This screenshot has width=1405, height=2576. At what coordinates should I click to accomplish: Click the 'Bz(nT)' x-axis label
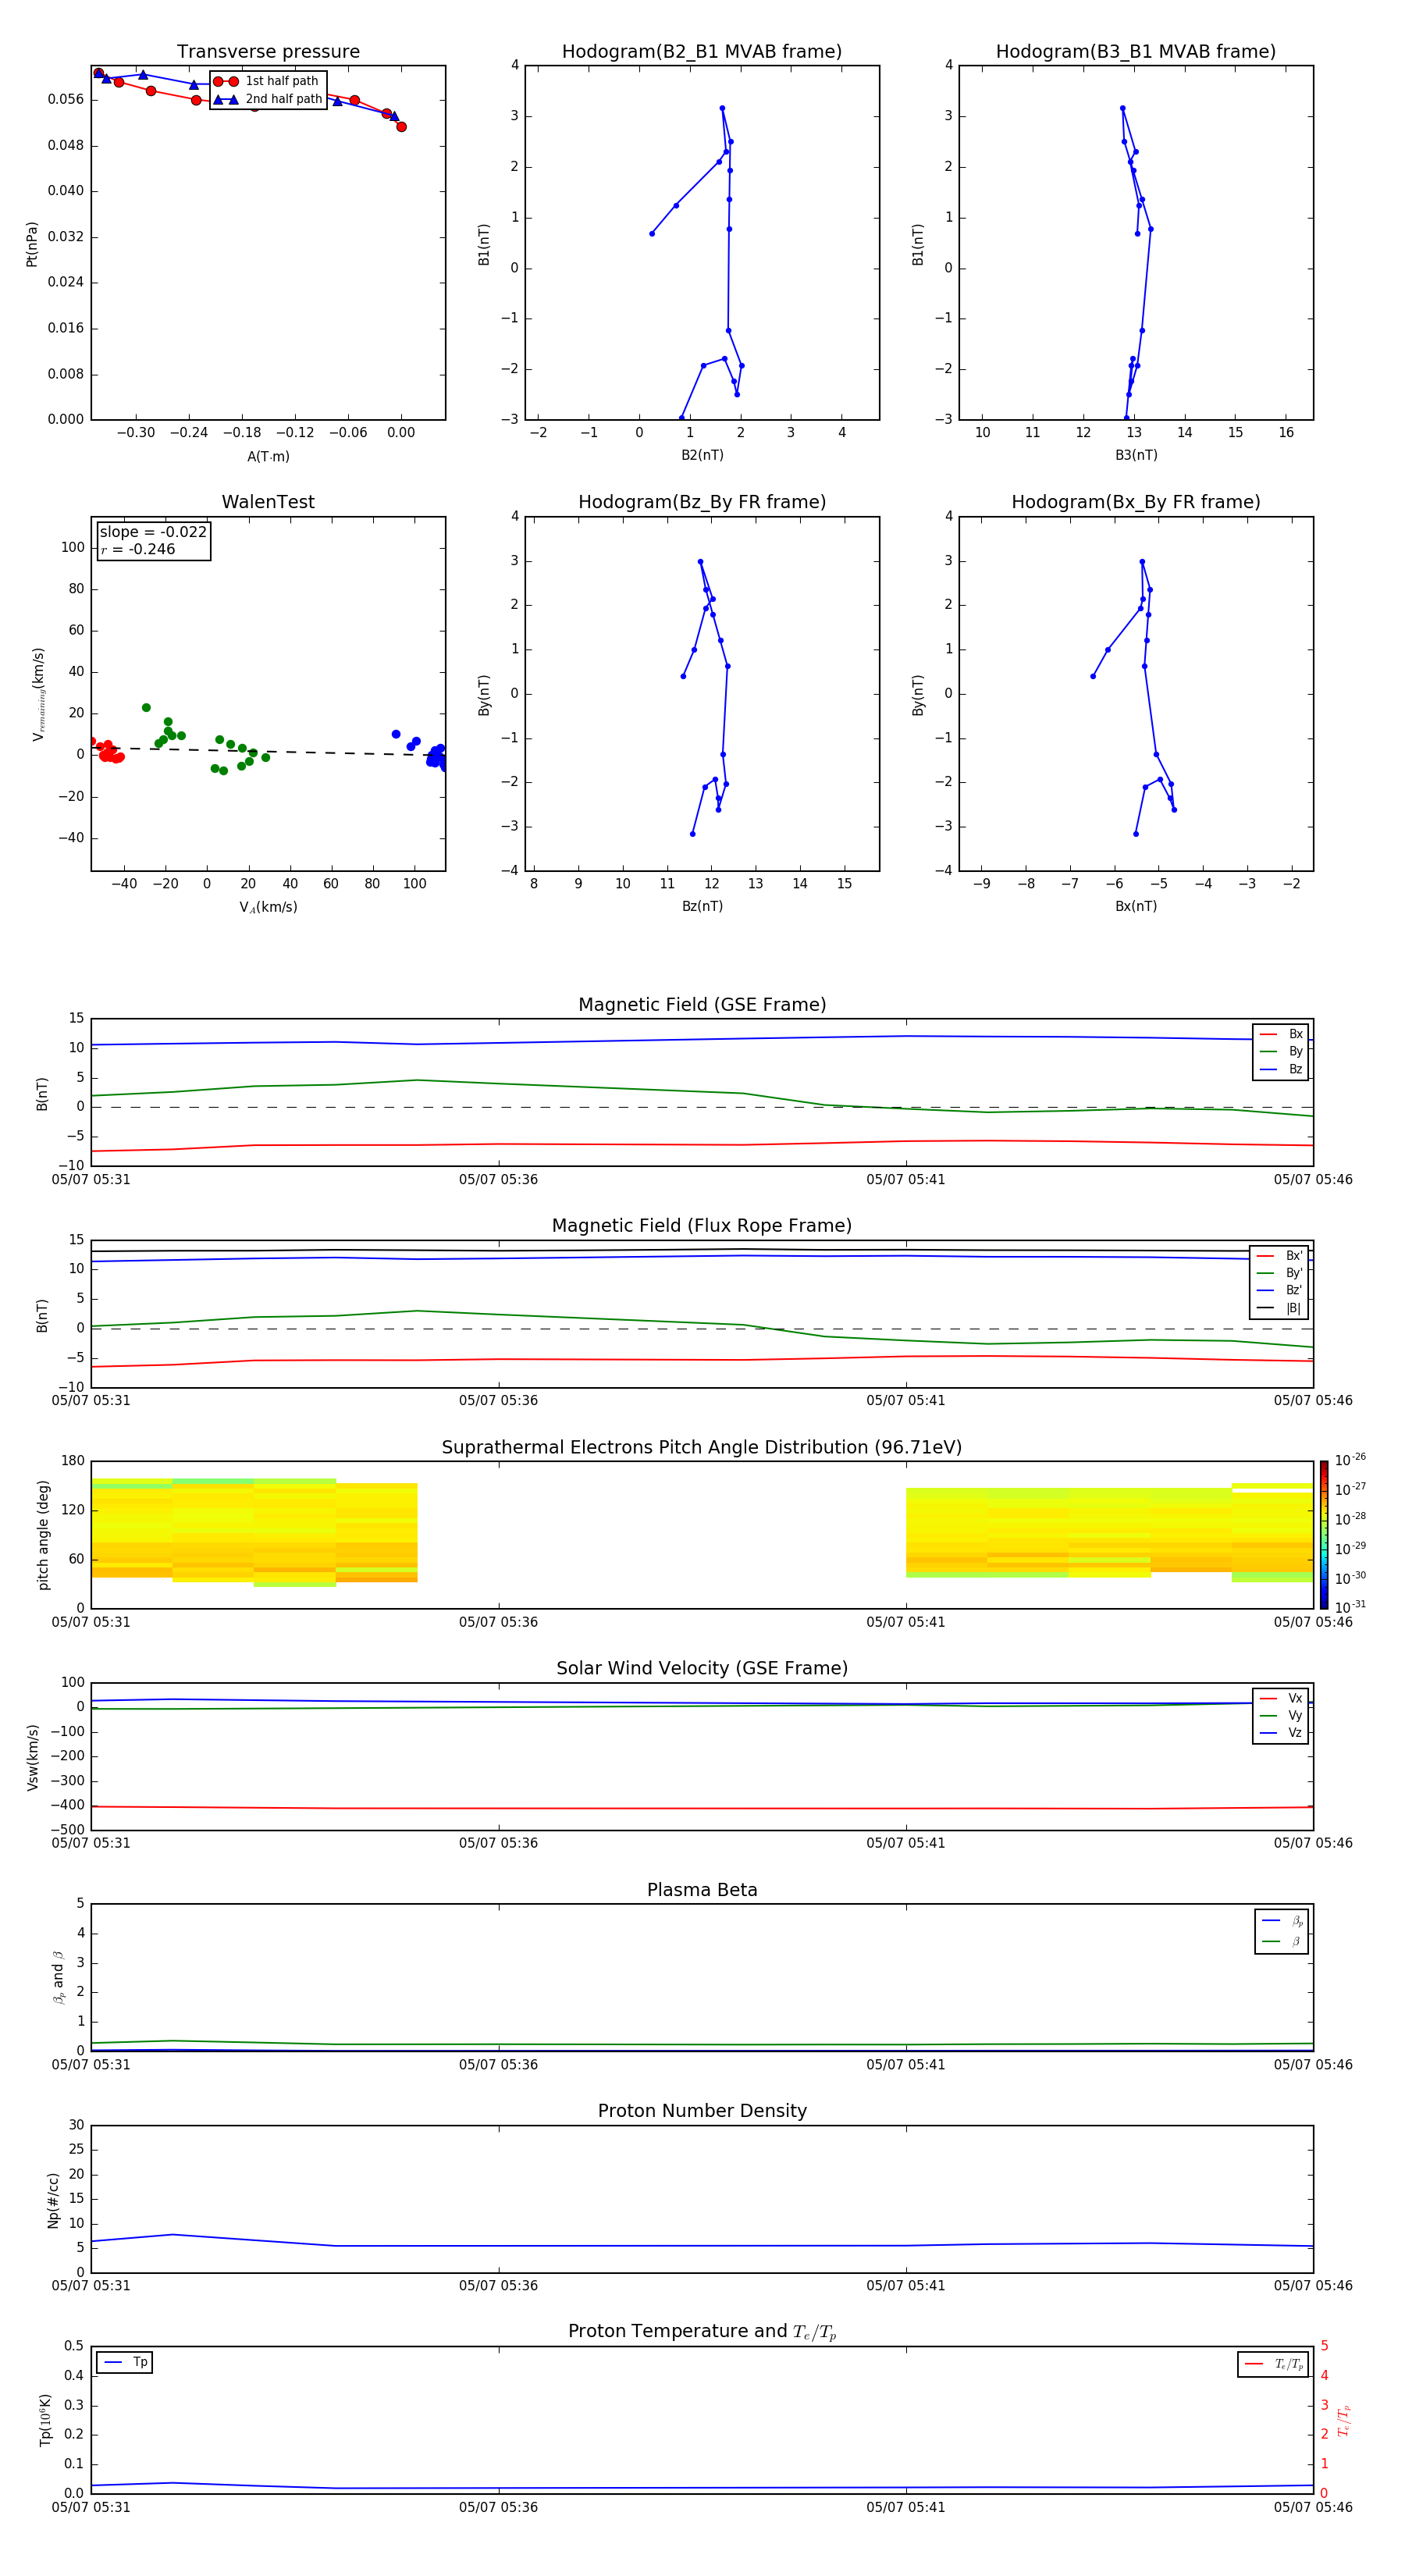[x=702, y=907]
